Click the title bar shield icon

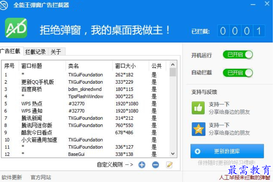coord(3,5)
